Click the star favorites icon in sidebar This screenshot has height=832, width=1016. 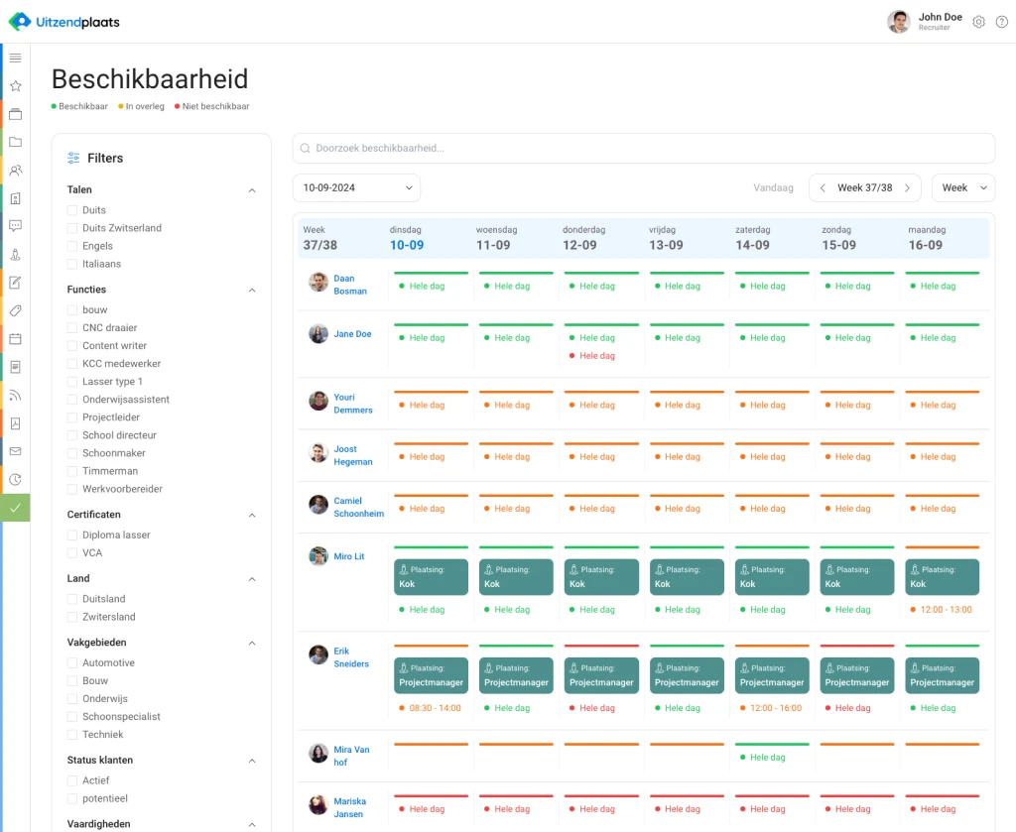[x=15, y=86]
